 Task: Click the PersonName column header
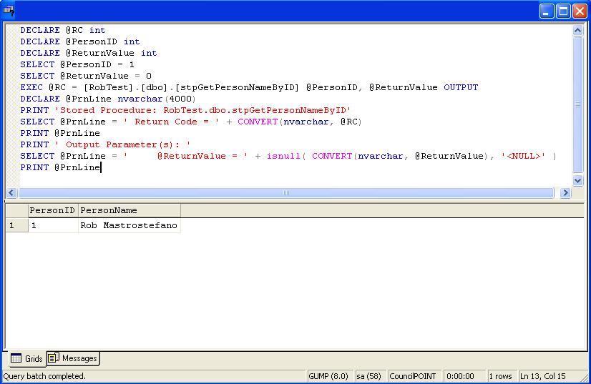click(129, 210)
